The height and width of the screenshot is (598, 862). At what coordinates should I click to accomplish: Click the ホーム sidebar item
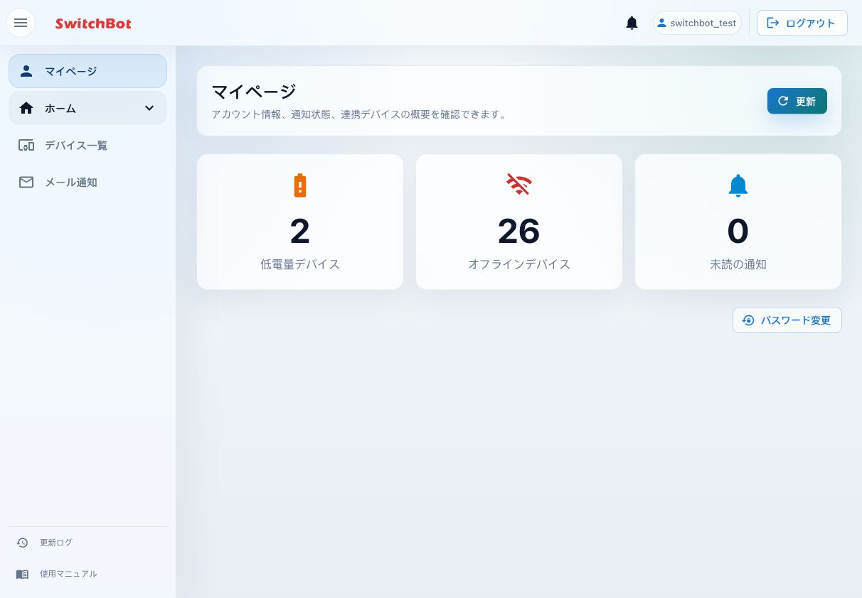[88, 108]
